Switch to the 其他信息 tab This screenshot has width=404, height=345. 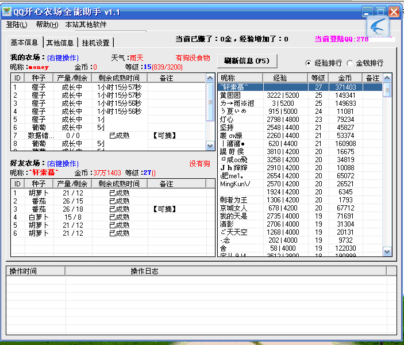point(60,43)
